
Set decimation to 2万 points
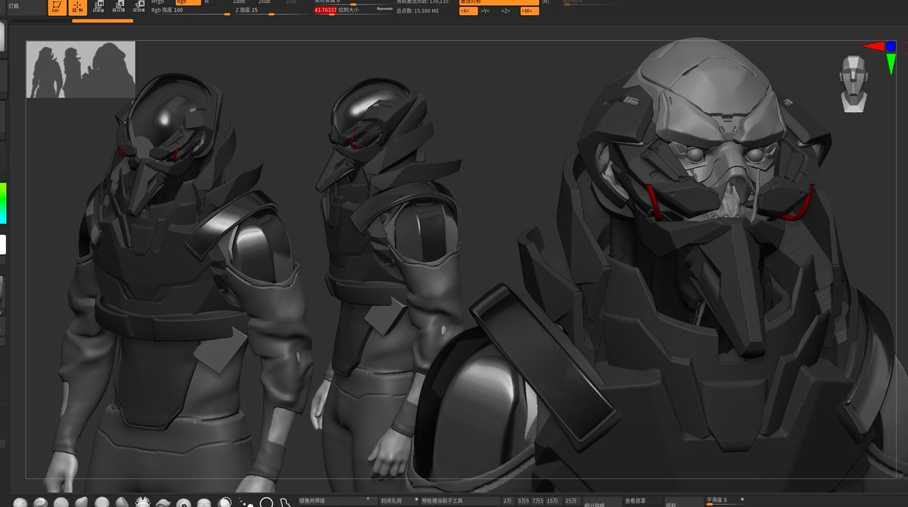coord(507,501)
